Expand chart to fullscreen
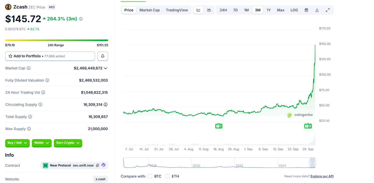374x183 pixels. pos(327,10)
